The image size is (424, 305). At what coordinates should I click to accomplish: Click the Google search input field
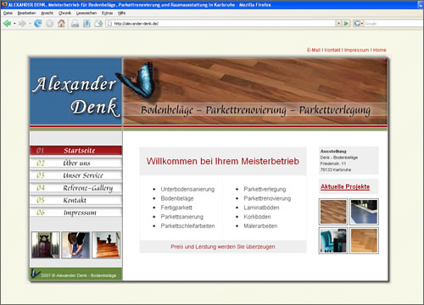393,24
